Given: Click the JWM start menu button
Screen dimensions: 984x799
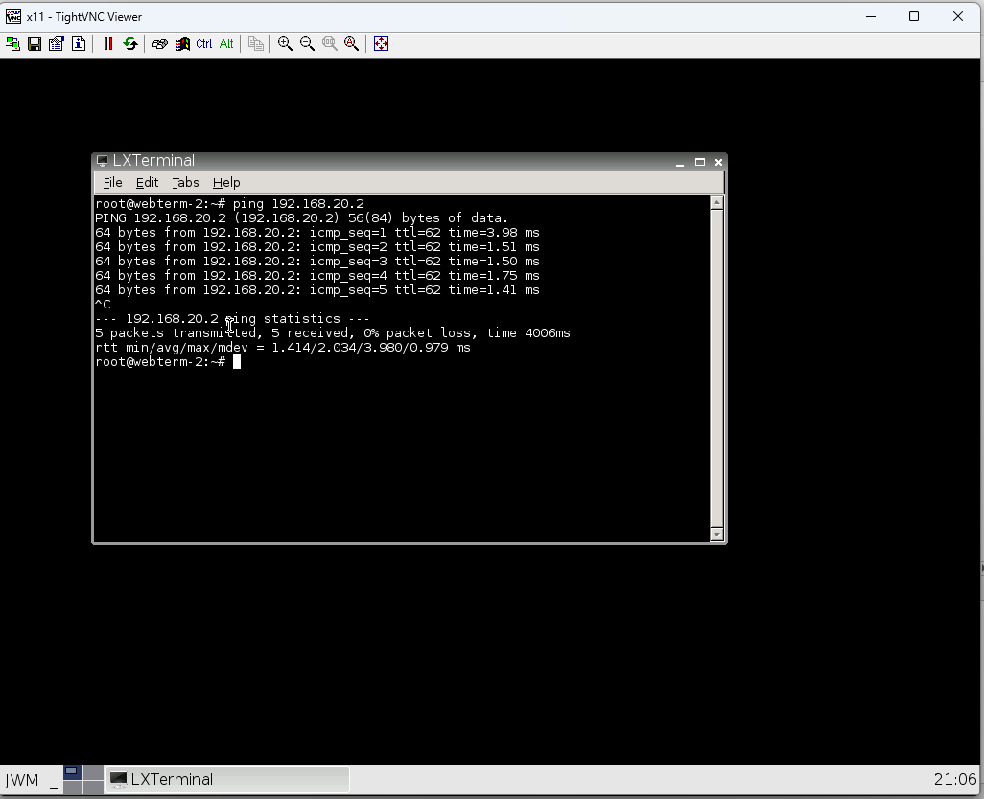Looking at the screenshot, I should [22, 780].
